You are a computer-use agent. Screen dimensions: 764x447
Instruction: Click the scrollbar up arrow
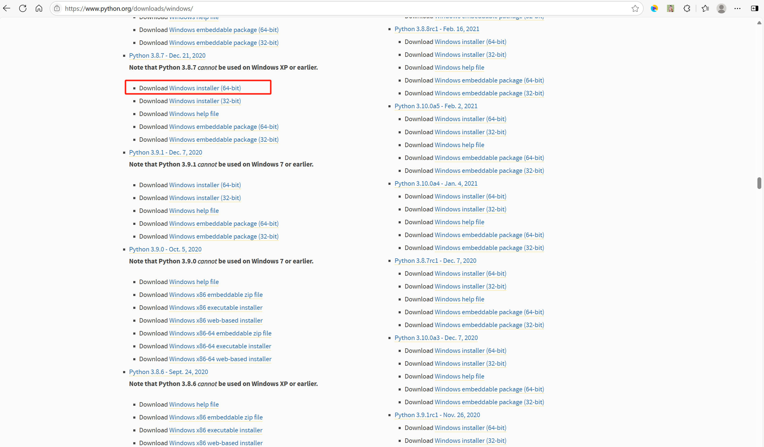tap(759, 23)
